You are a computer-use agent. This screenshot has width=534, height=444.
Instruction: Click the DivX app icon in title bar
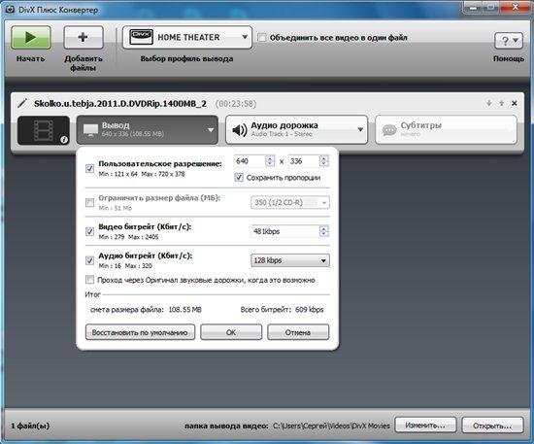point(9,9)
